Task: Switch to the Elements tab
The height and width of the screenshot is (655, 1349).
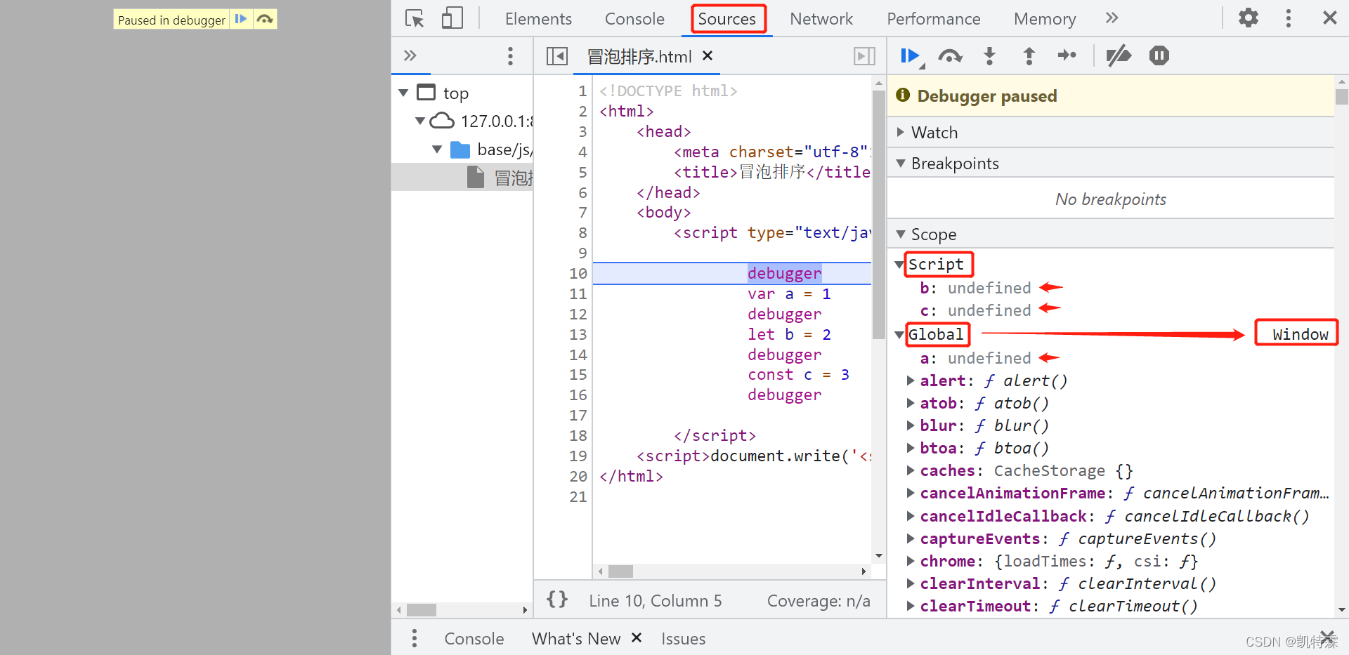Action: click(538, 19)
